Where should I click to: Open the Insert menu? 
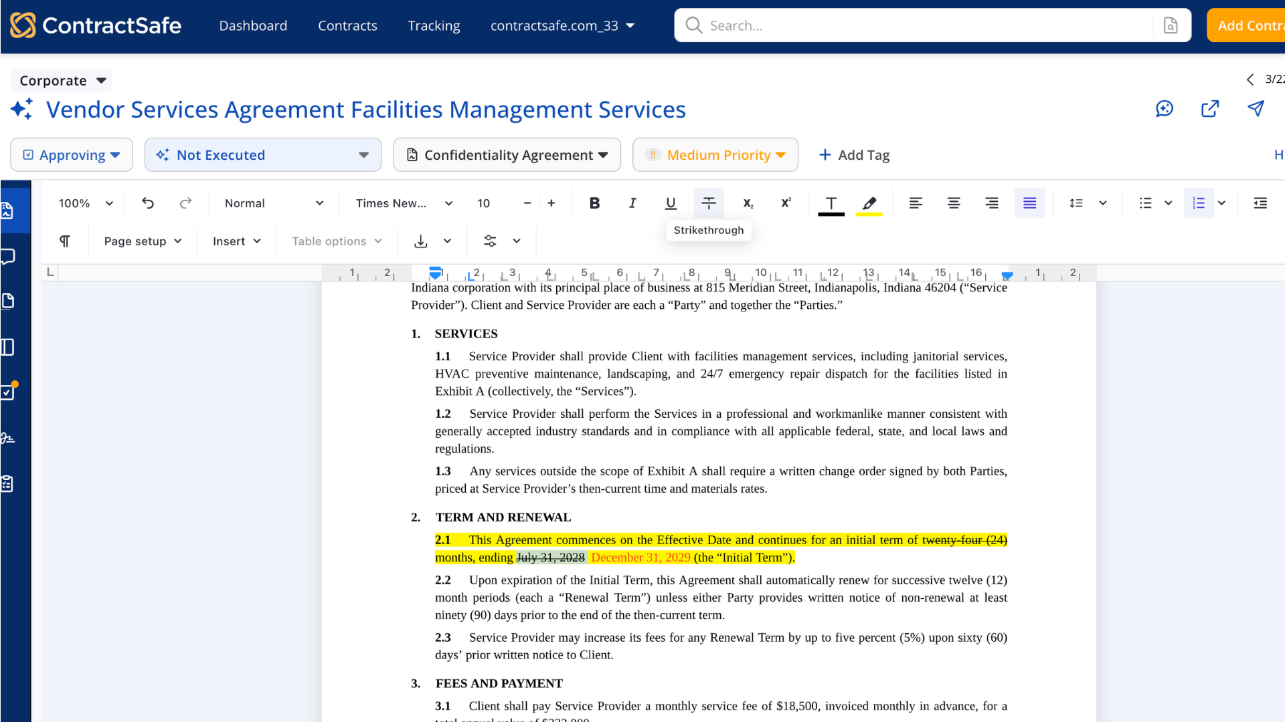point(237,241)
